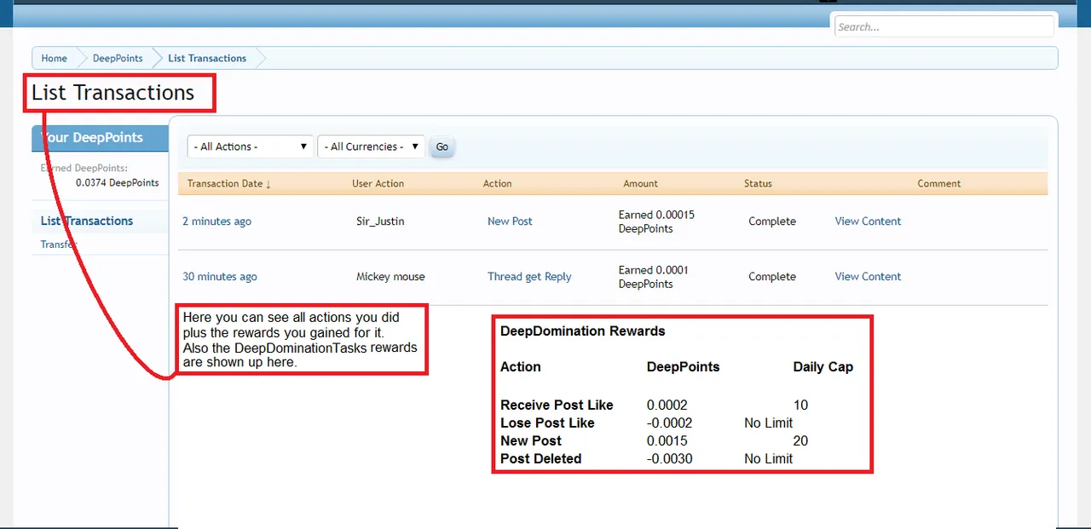Open the All Actions dropdown

250,147
